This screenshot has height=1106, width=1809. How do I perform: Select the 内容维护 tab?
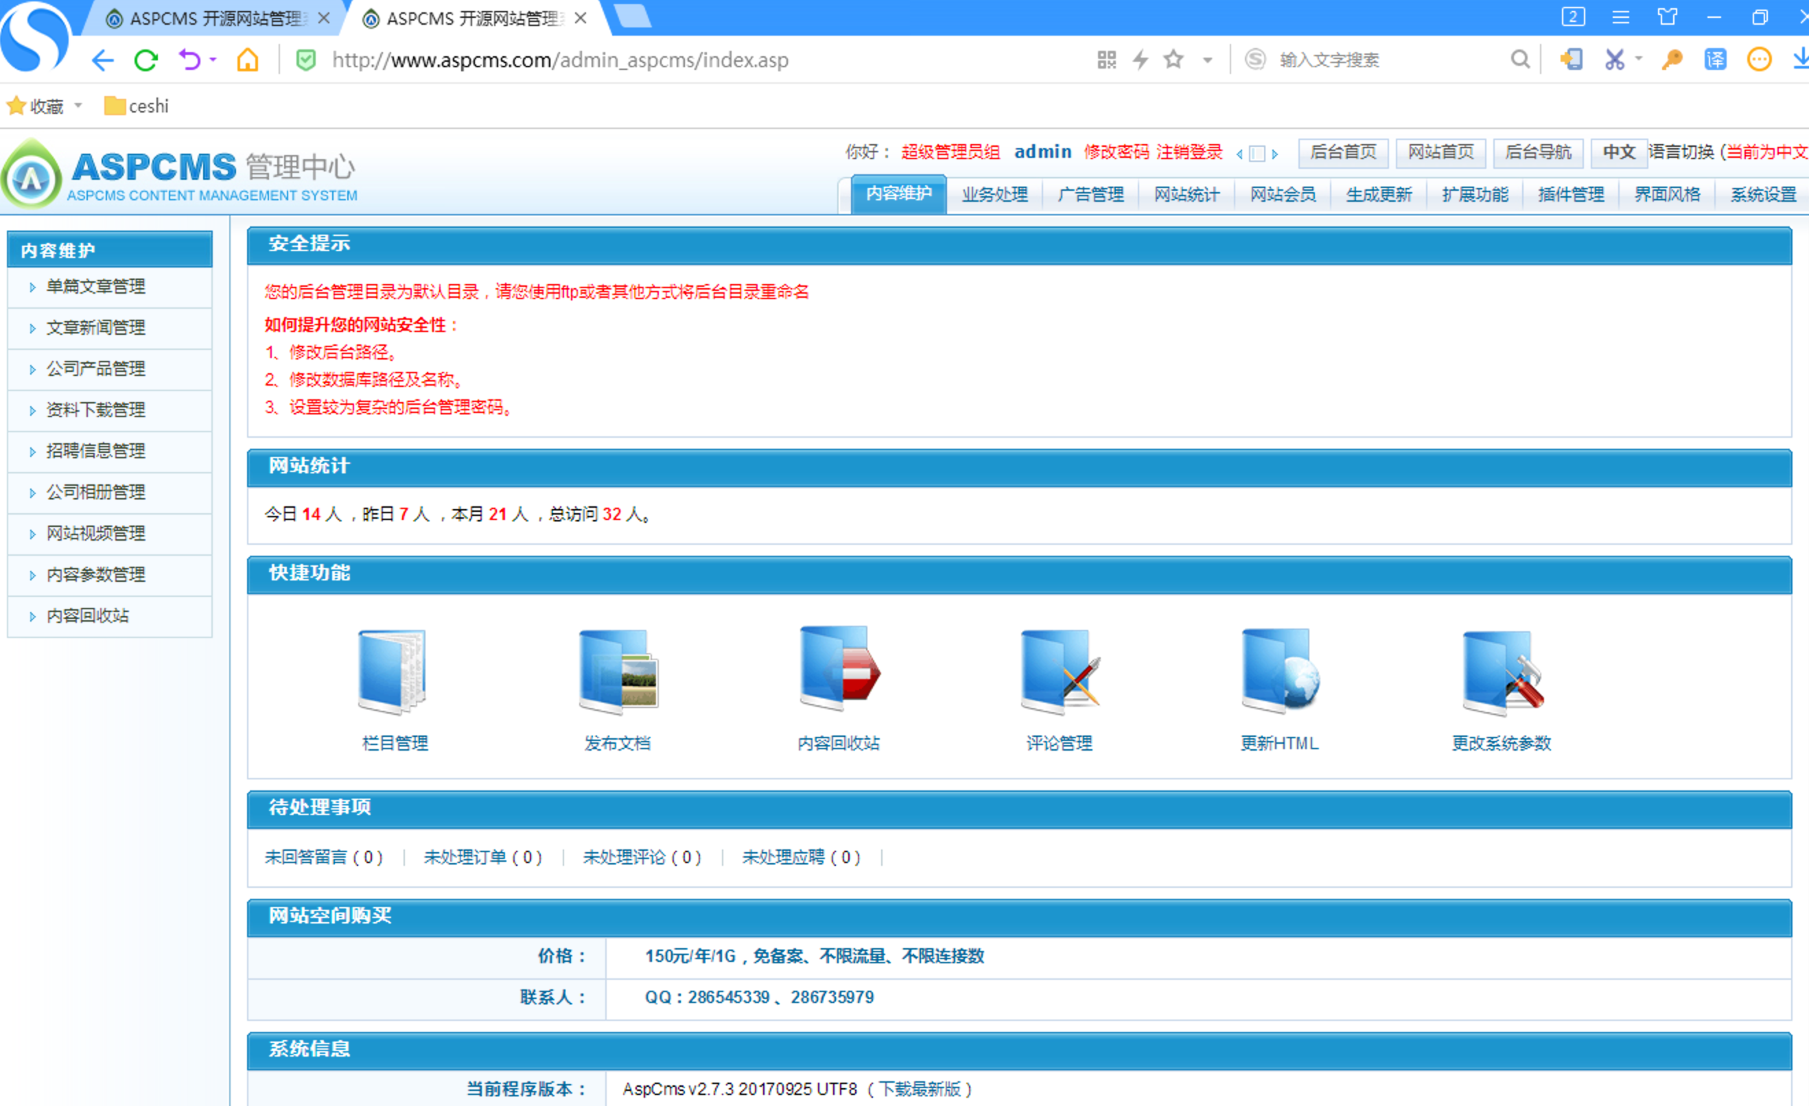coord(898,193)
